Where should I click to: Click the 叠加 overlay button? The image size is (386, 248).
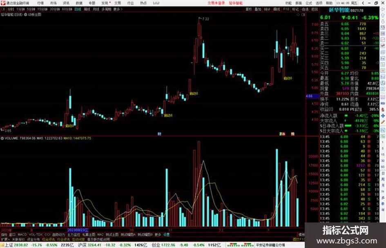coord(258,9)
